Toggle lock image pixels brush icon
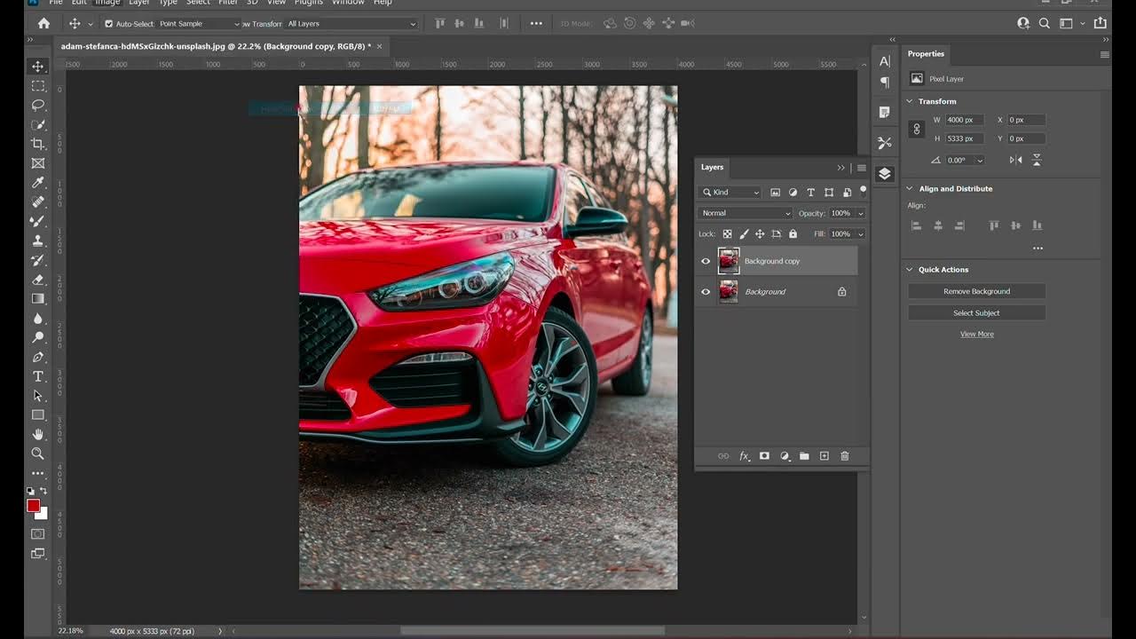The width and height of the screenshot is (1136, 639). (x=744, y=234)
